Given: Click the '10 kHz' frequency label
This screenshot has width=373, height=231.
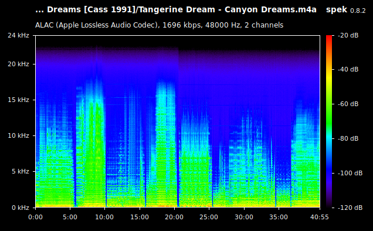Looking at the screenshot, I should pos(18,135).
